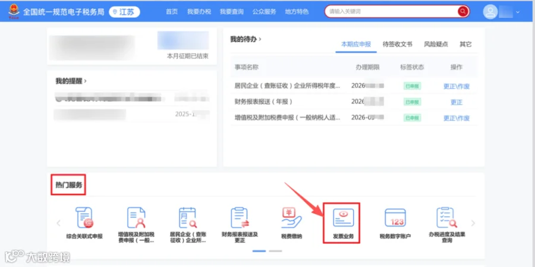Image resolution: width=535 pixels, height=267 pixels.
Task: Click the 标签状态 column header
Action: [x=412, y=67]
